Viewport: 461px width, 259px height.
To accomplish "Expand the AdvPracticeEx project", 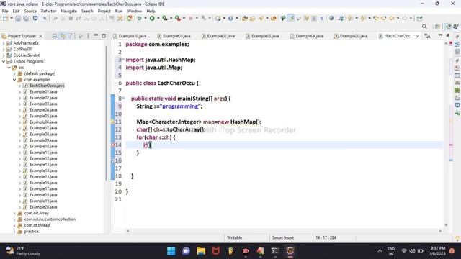I will point(4,43).
